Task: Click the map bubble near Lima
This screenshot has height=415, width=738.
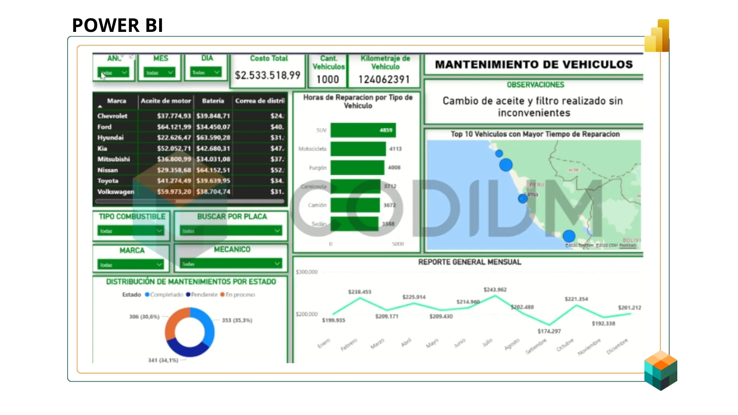Action: pyautogui.click(x=522, y=199)
